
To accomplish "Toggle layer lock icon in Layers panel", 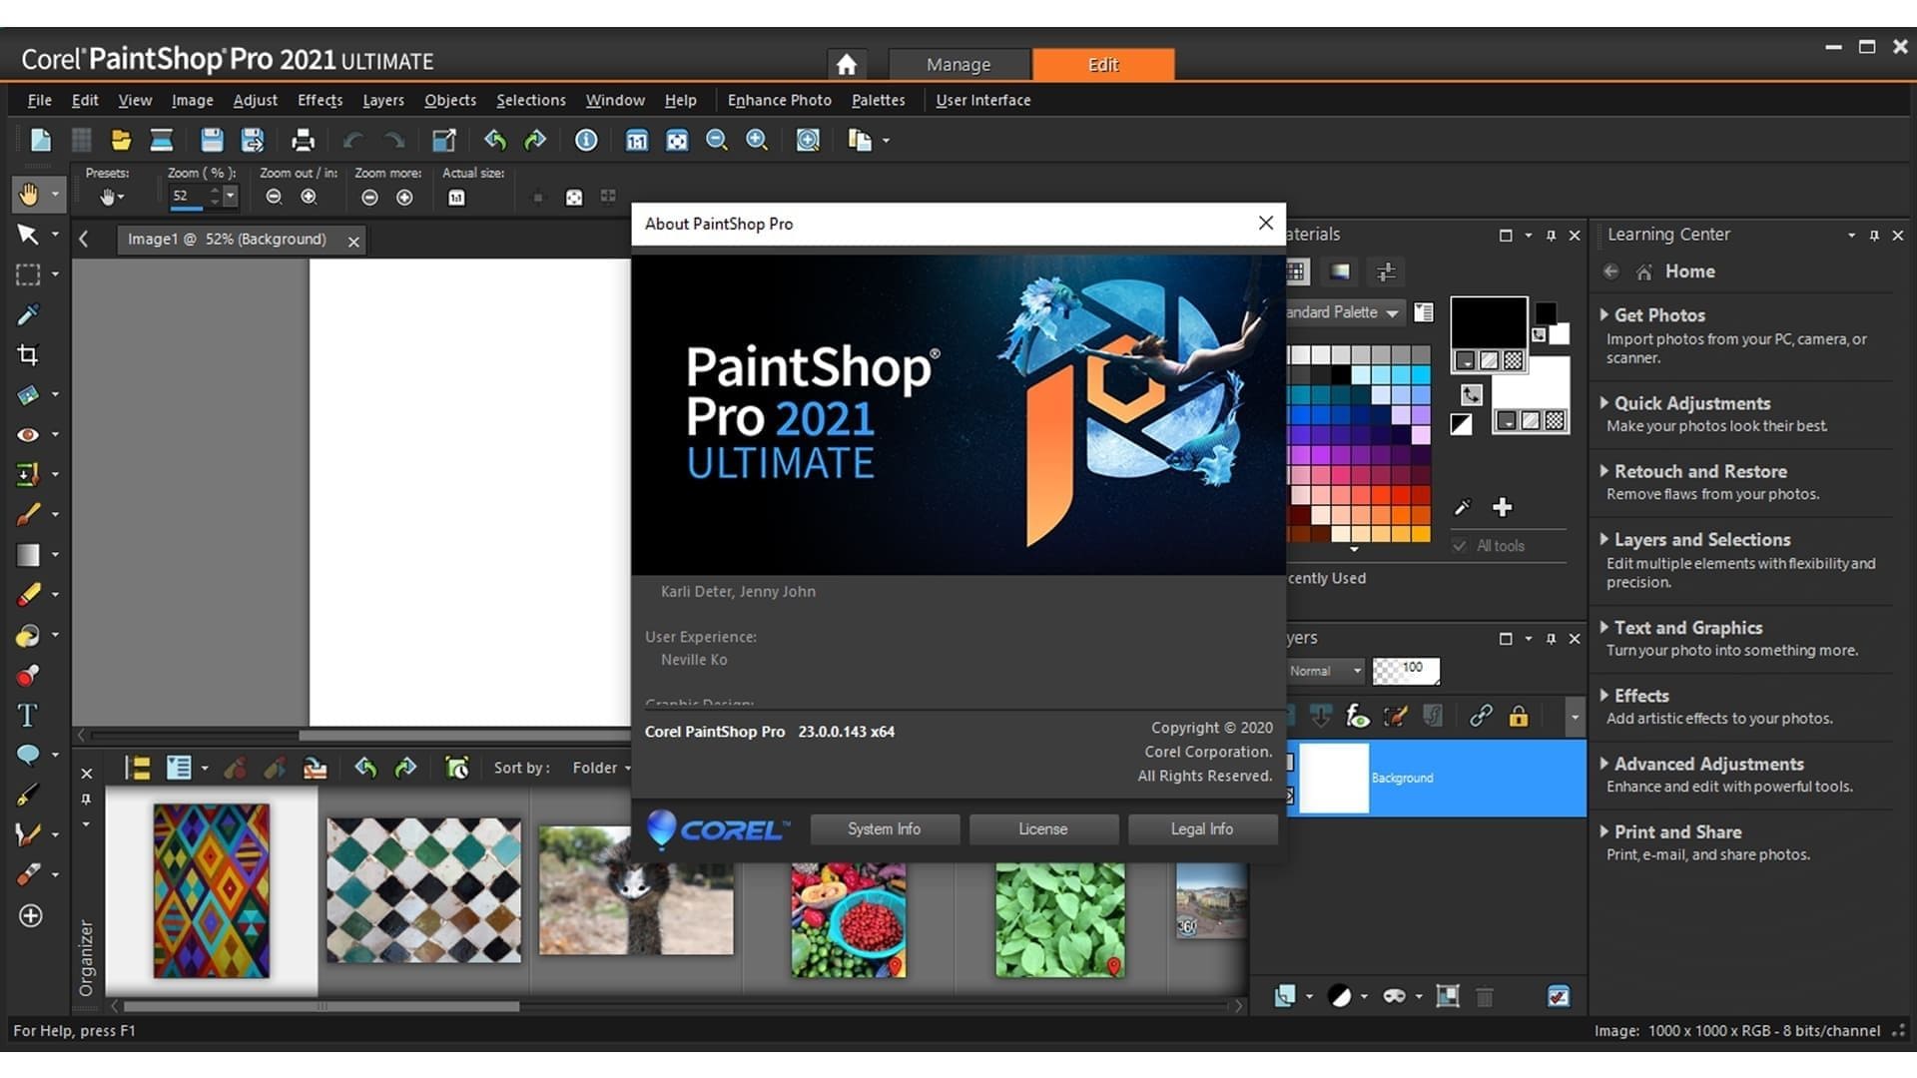I will (x=1517, y=715).
